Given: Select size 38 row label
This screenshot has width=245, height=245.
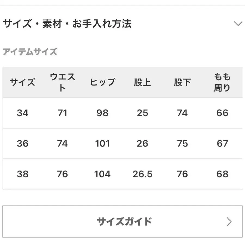Looking at the screenshot, I should [23, 174].
